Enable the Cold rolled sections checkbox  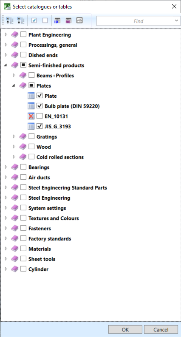(31, 157)
